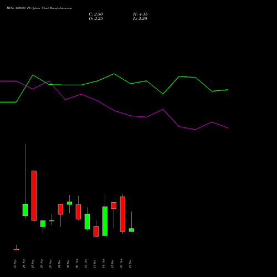Click the '01 Oct' date label
The height and width of the screenshot is (277, 277).
[x=59, y=264]
